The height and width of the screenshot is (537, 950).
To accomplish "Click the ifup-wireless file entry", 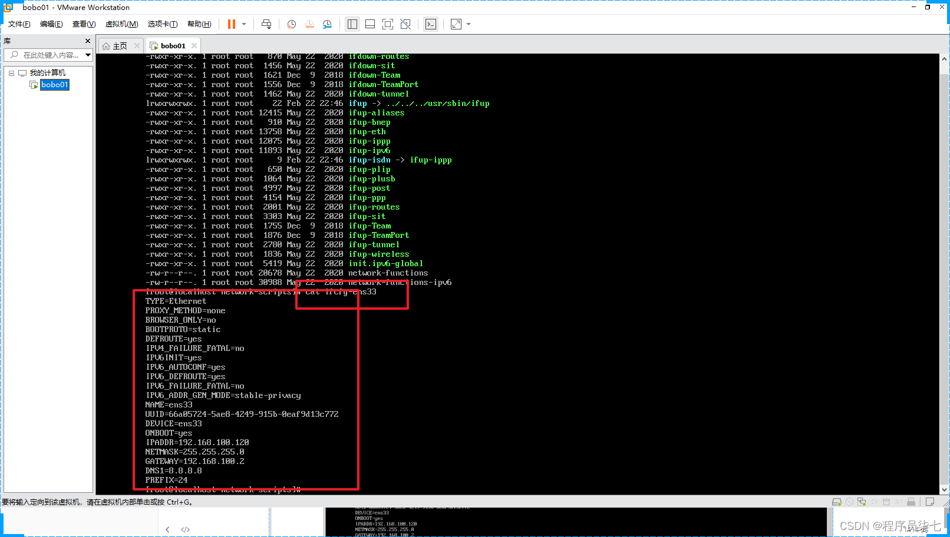I will point(378,254).
